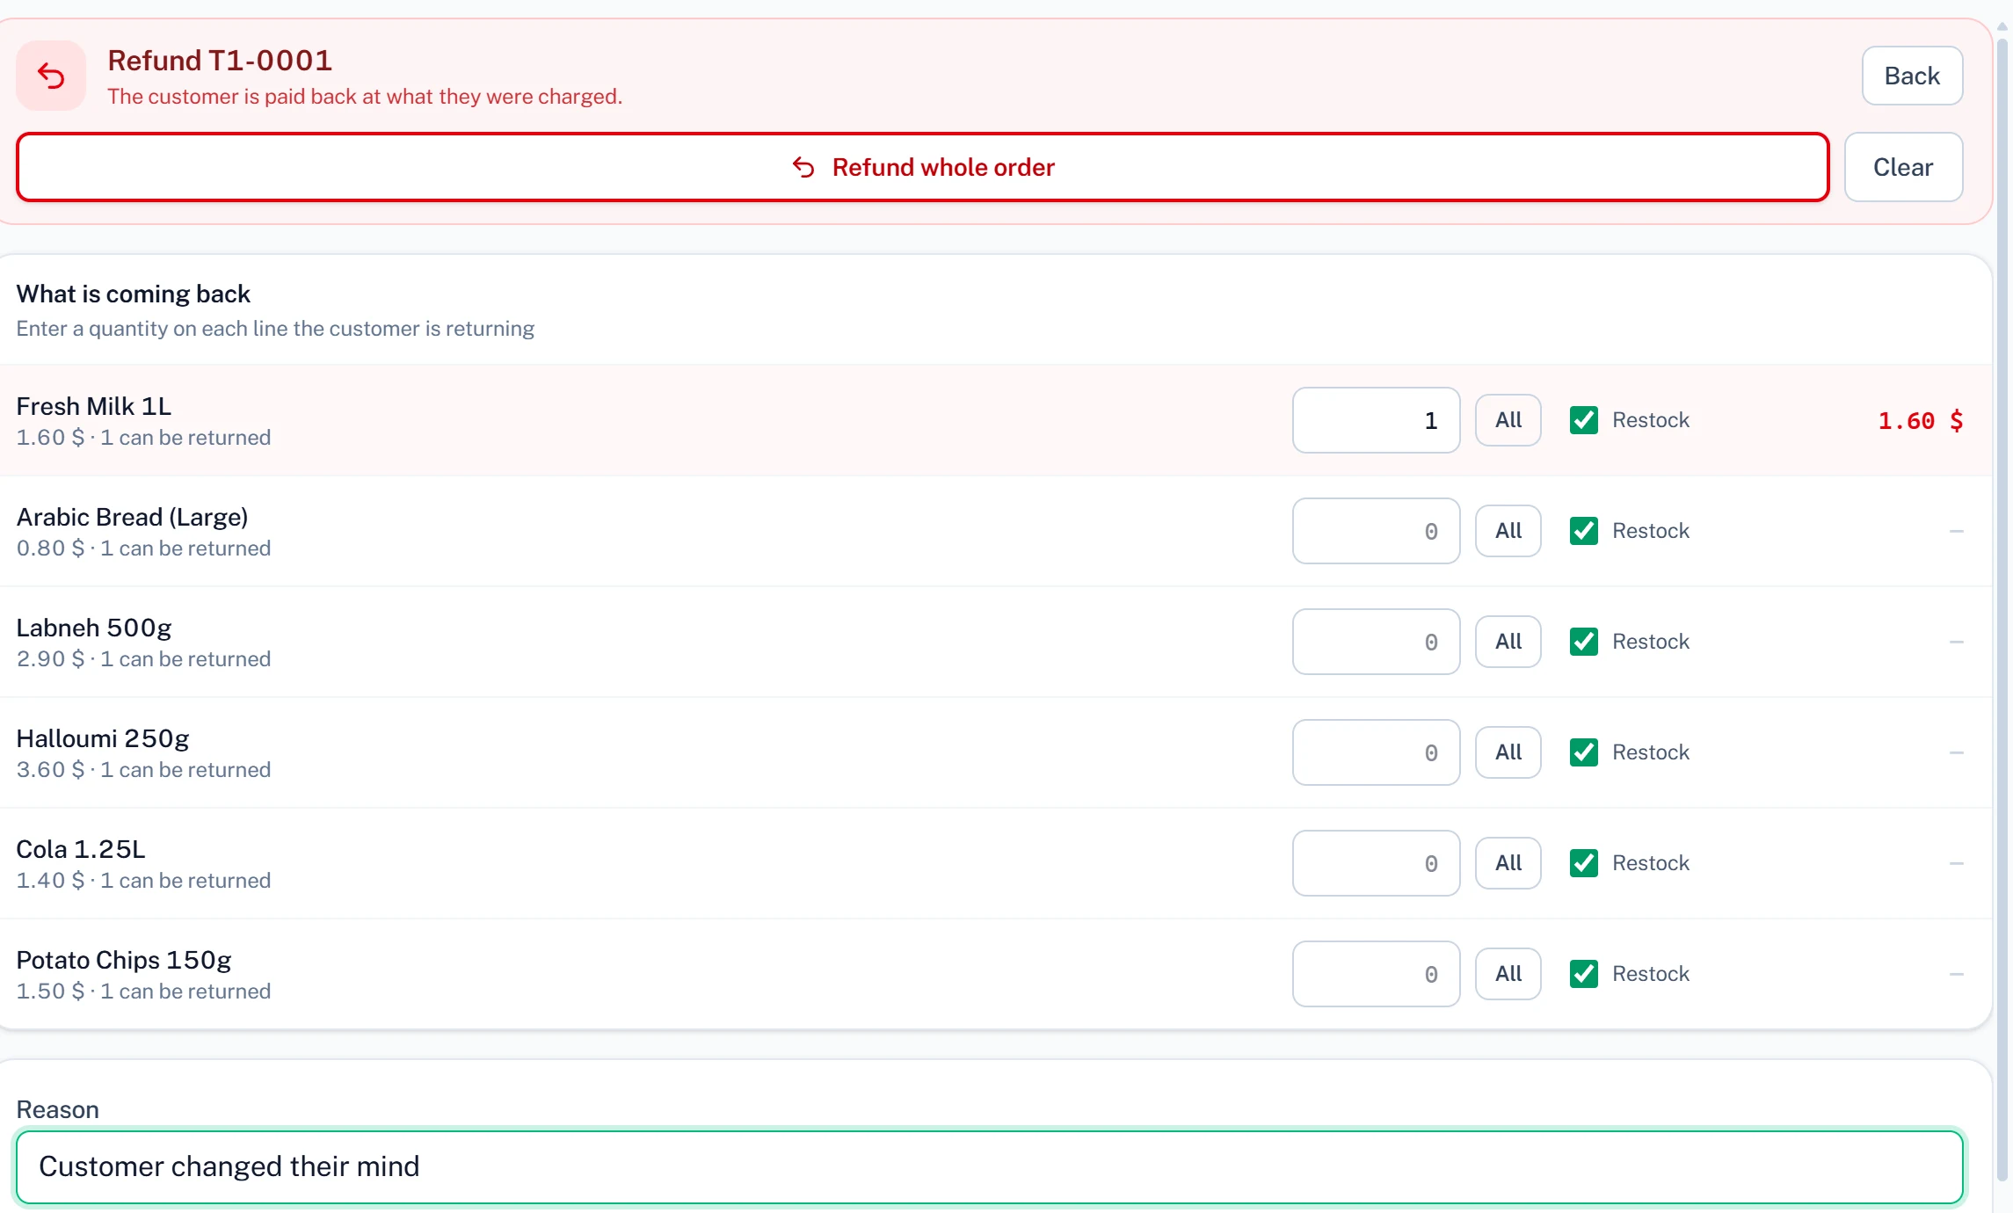This screenshot has width=2013, height=1213.
Task: Toggle Restock checkbox for Arabic Bread (Large)
Action: point(1584,531)
